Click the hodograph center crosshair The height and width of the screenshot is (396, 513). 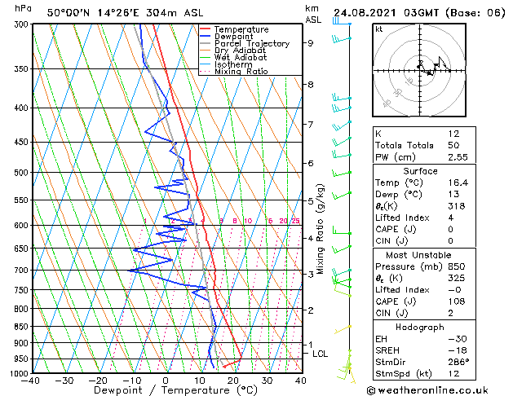tap(420, 71)
